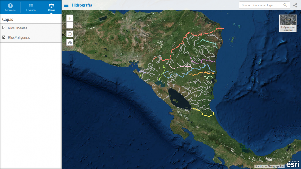
Task: Click the Capas panel heading
Action: click(8, 19)
